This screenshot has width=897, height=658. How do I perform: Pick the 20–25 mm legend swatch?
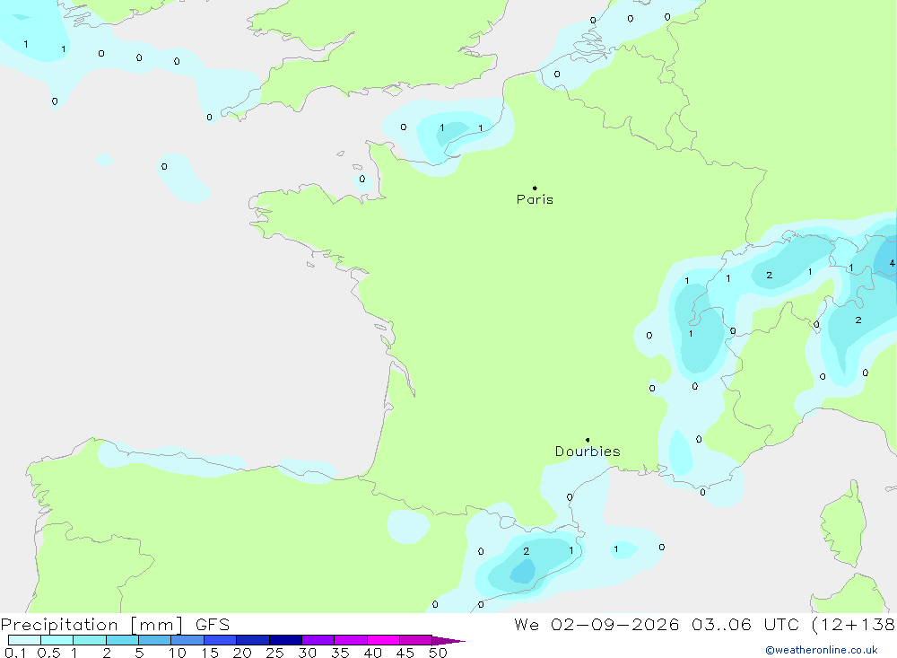point(253,640)
